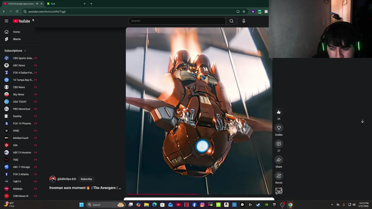372x209 pixels.
Task: Dislike the Ironman short
Action: click(279, 128)
